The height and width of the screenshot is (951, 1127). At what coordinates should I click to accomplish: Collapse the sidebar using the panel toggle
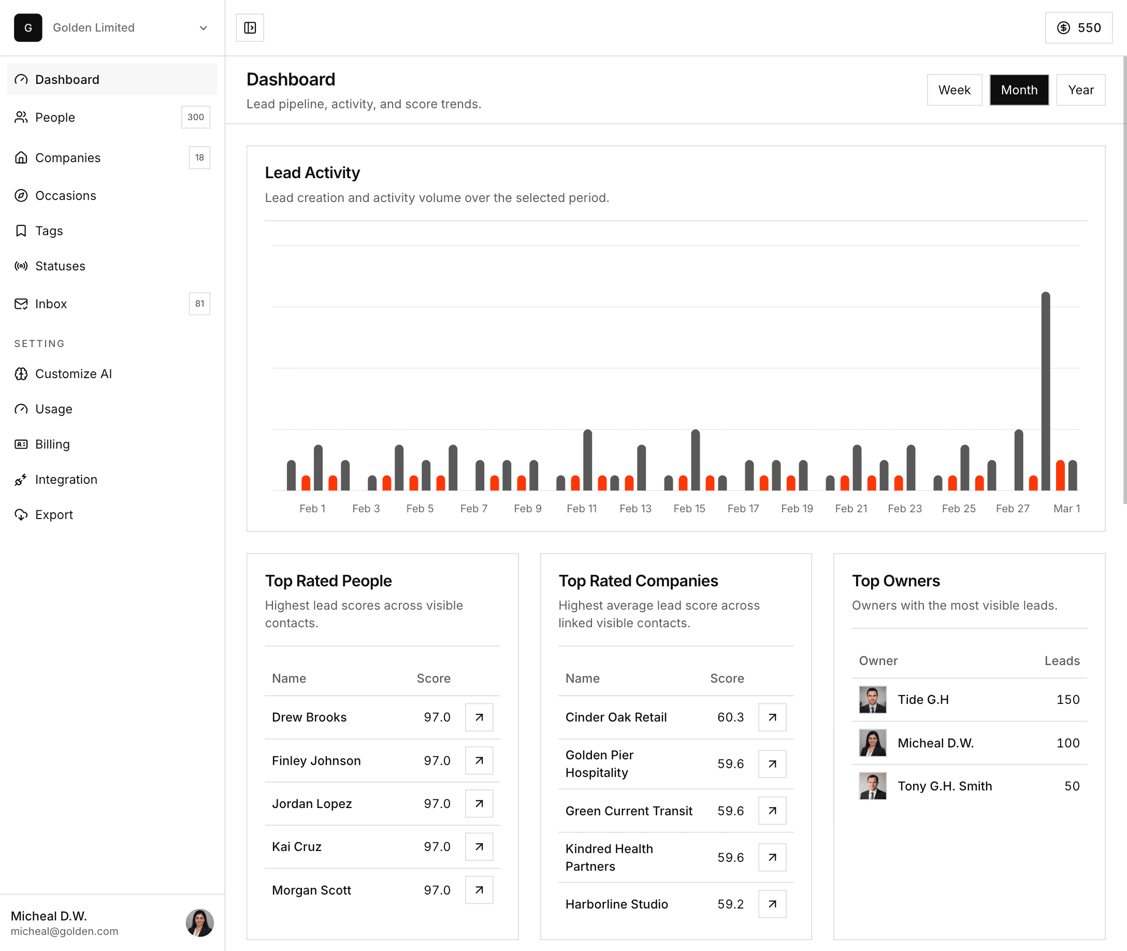(x=250, y=27)
